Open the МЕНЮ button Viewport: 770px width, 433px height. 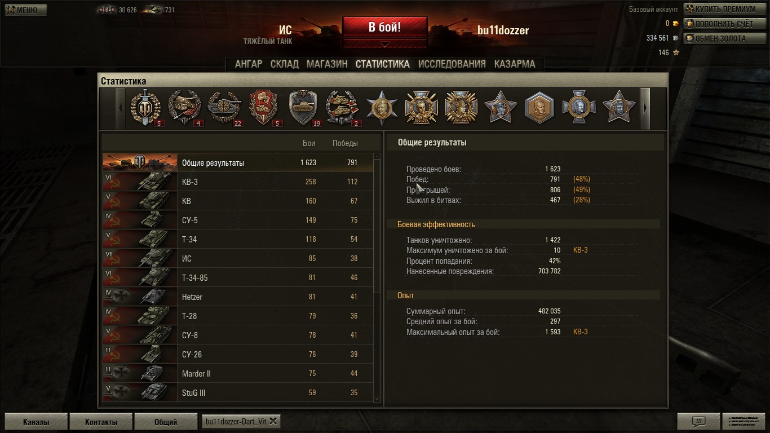pos(26,10)
